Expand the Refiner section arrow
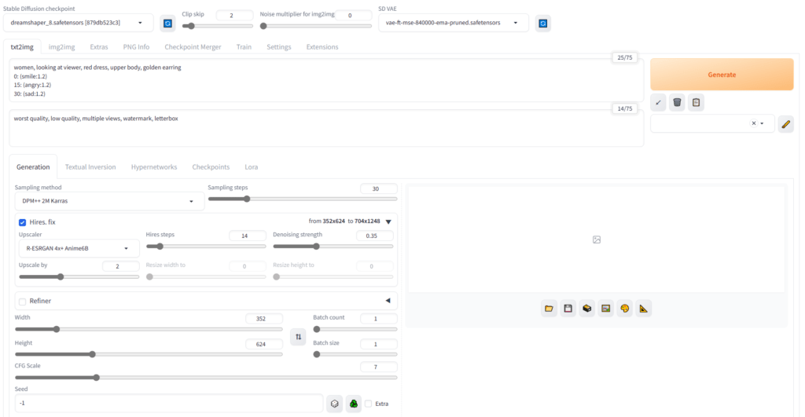 coord(388,301)
